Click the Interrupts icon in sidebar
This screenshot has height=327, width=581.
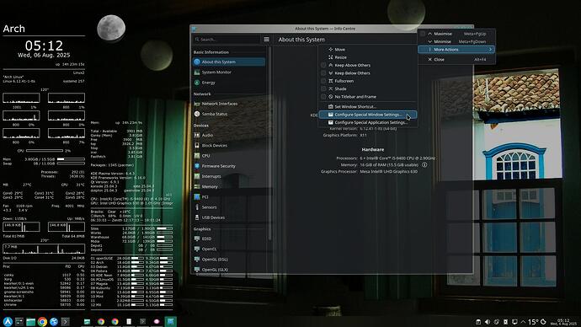point(197,176)
